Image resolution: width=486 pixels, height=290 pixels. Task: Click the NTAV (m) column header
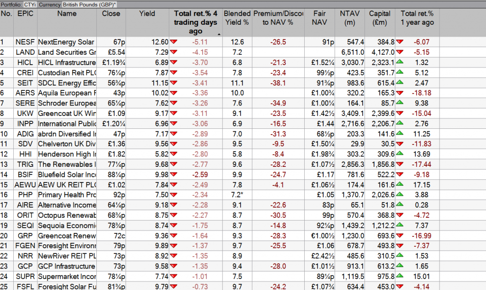tap(350, 22)
